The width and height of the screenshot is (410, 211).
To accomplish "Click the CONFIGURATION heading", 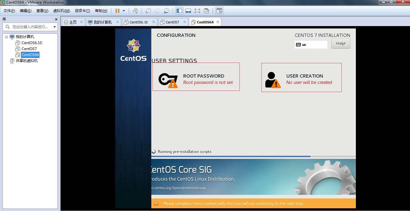I will (x=176, y=35).
